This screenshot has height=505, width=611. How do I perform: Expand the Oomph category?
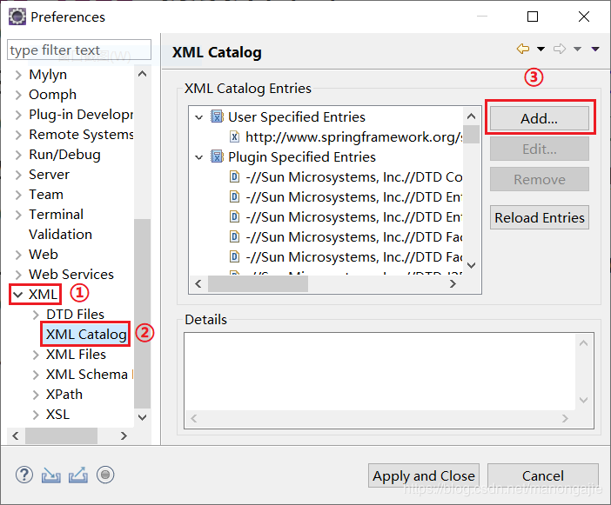pyautogui.click(x=18, y=95)
